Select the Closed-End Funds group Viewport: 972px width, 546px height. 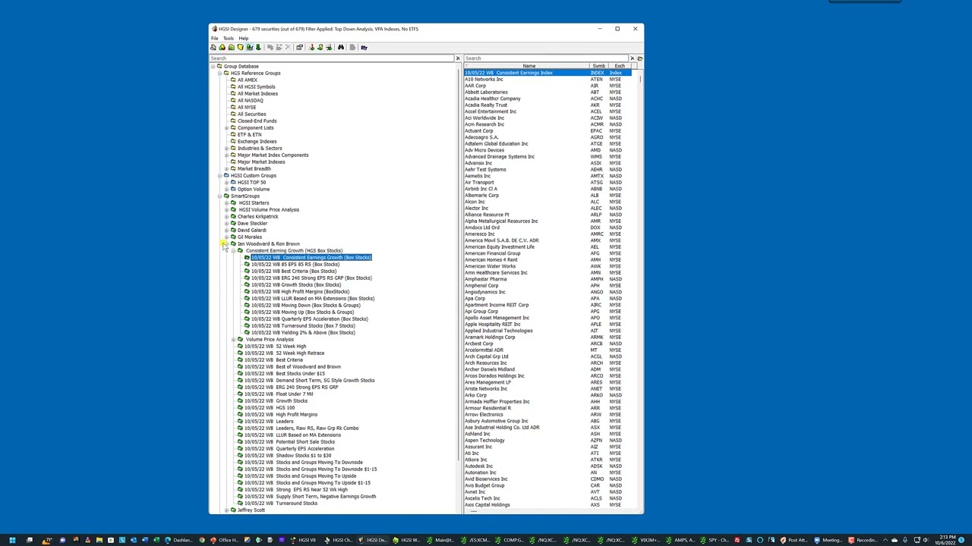(x=257, y=121)
